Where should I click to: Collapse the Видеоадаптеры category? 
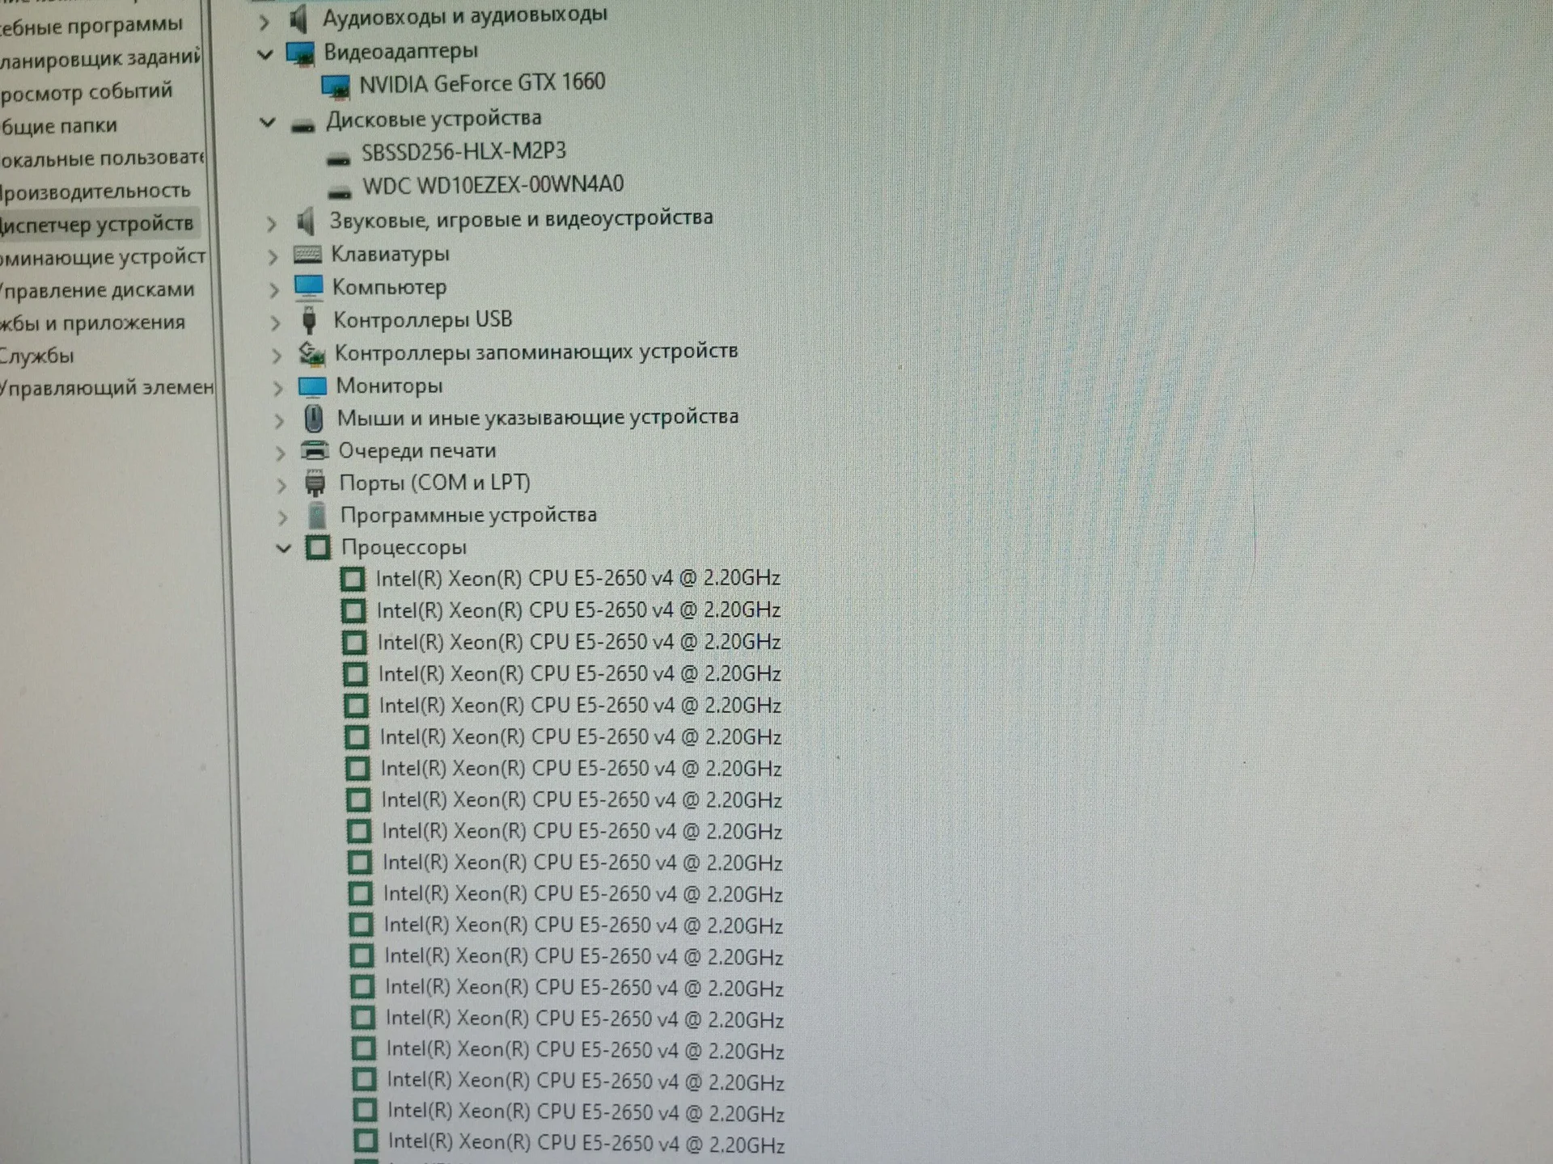(264, 55)
